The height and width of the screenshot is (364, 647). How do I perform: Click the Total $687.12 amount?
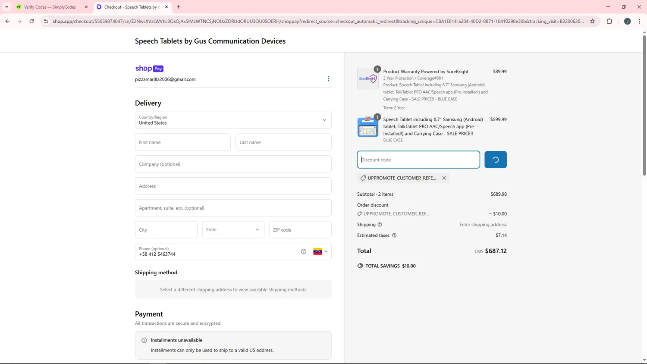coord(496,251)
